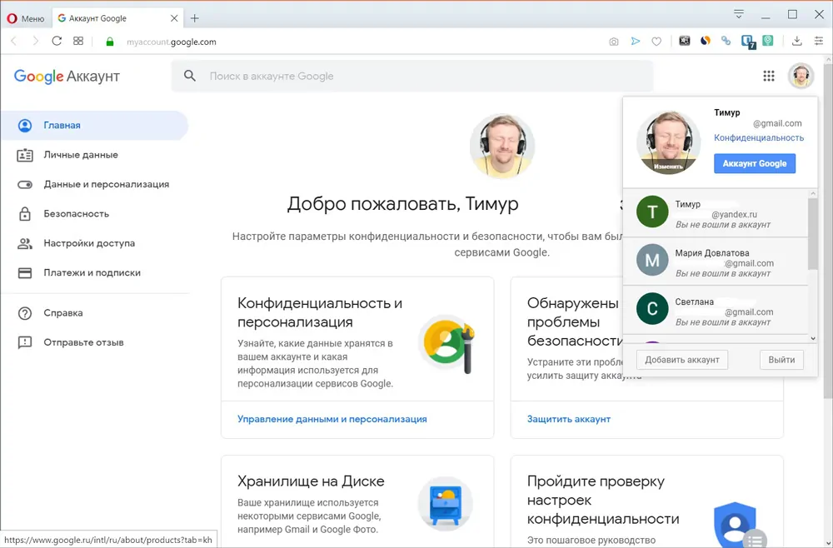The image size is (833, 548).
Task: Open a new browser tab
Action: (195, 18)
